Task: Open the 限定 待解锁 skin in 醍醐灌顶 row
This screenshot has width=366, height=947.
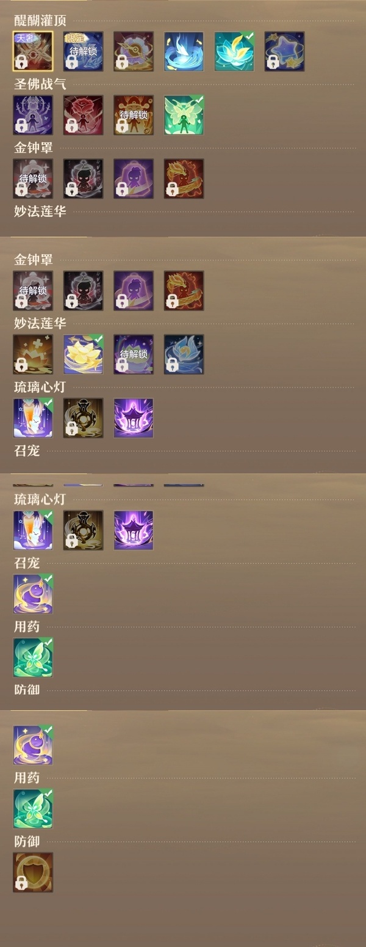Action: 83,51
